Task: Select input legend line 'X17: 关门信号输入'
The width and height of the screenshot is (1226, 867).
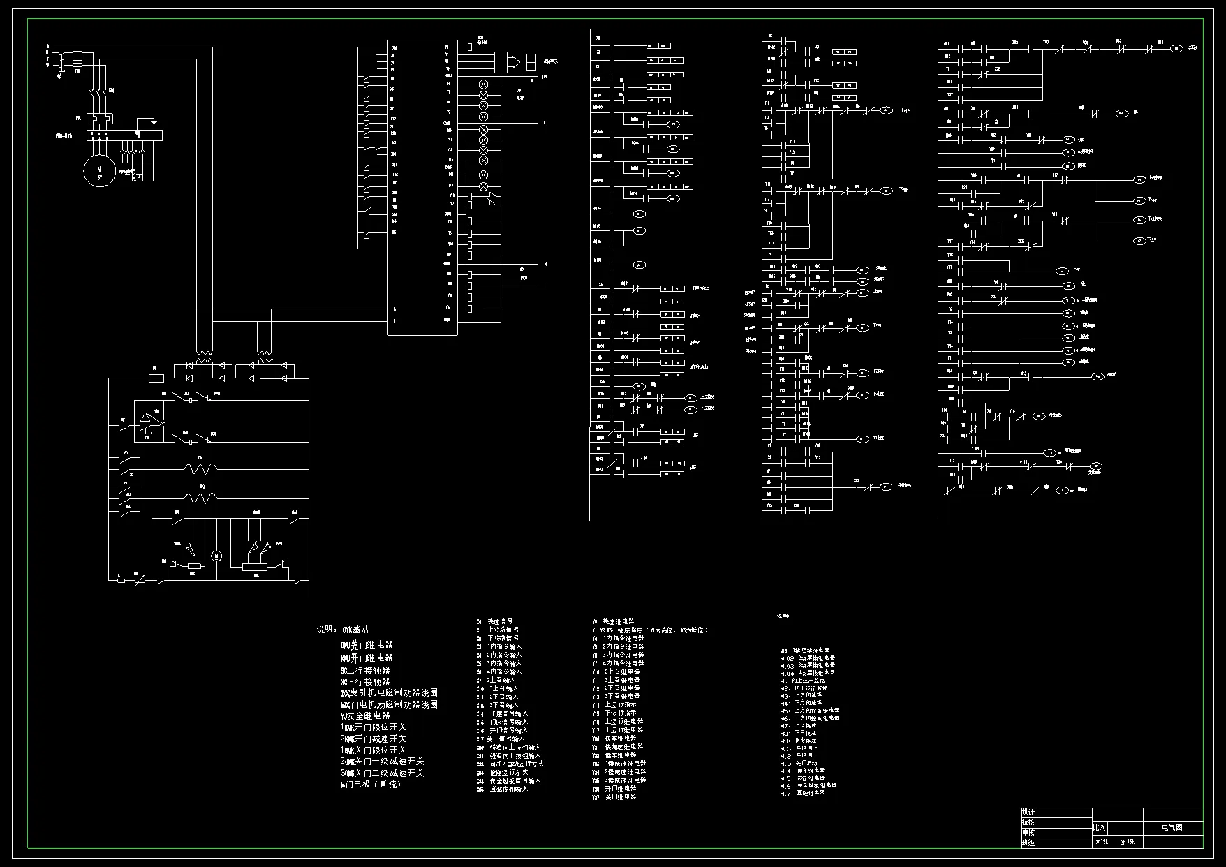Action: click(x=500, y=739)
